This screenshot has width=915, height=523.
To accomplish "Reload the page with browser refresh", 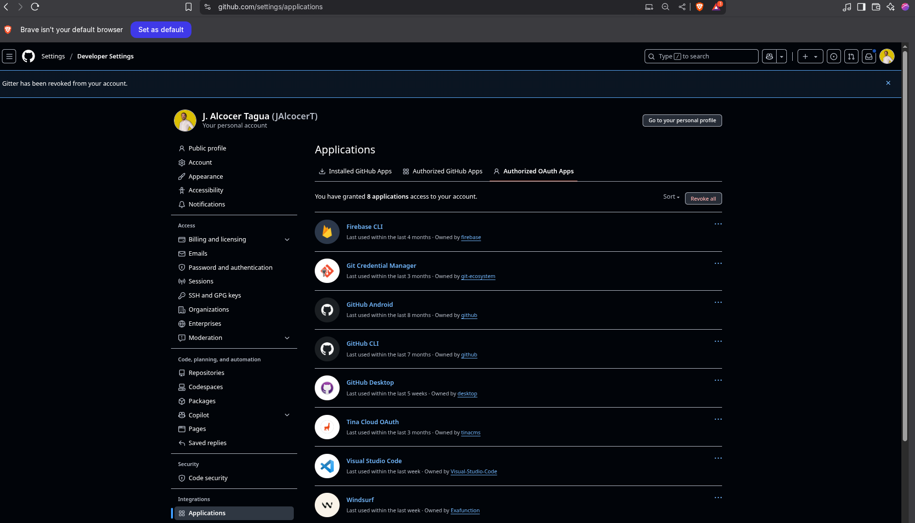I will [35, 7].
